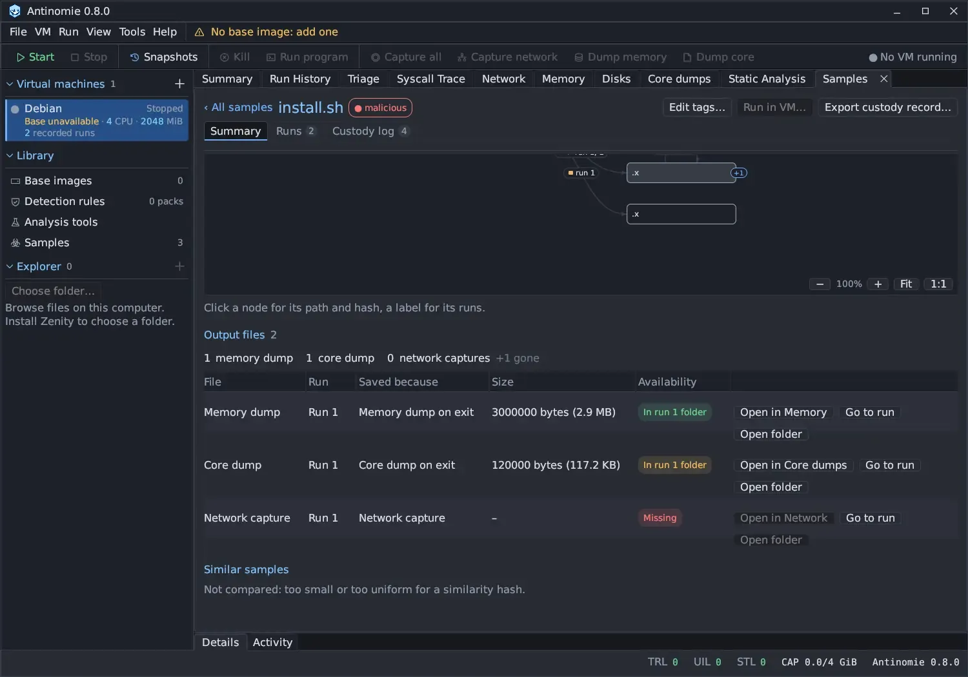The image size is (968, 677).
Task: Open memory dump in Memory
Action: (783, 413)
